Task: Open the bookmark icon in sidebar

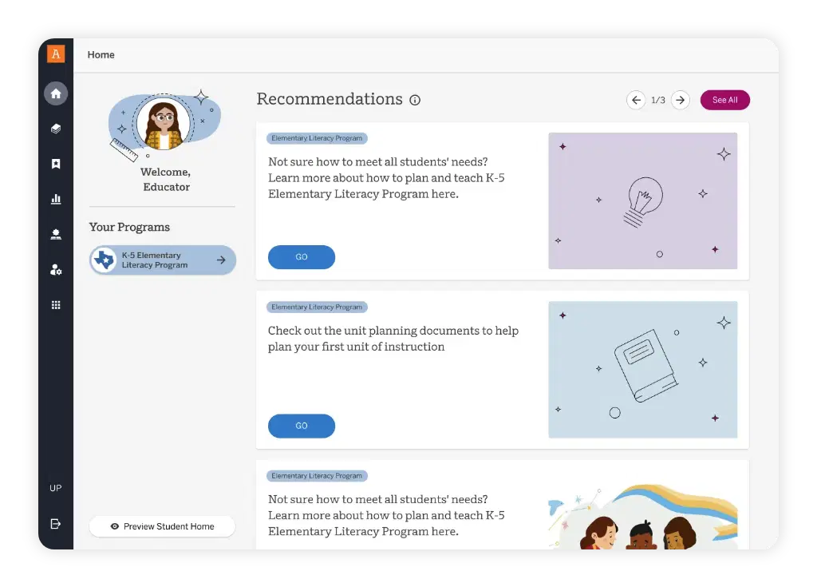Action: [56, 164]
